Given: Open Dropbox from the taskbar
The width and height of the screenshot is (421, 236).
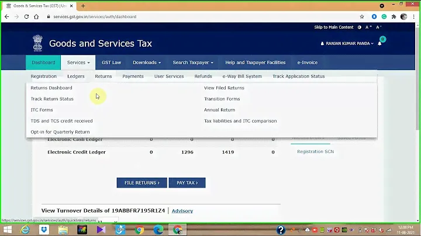Looking at the screenshot, I should click(44, 230).
